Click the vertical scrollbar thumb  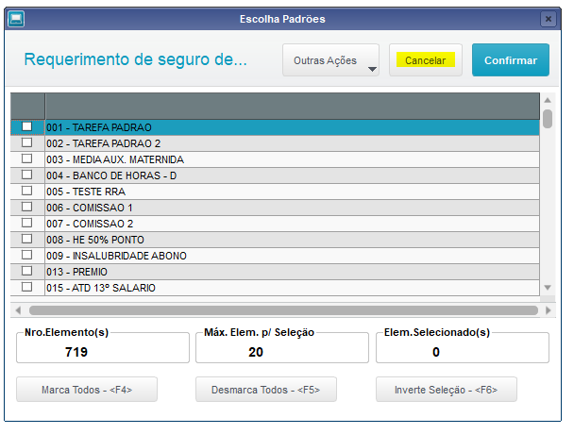(x=548, y=119)
